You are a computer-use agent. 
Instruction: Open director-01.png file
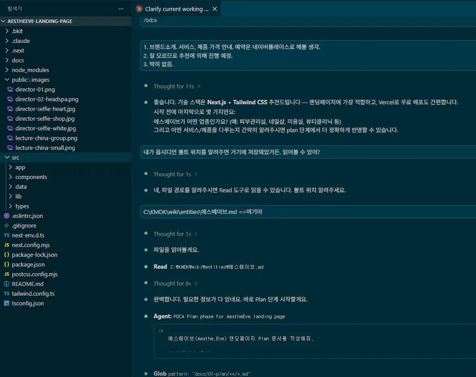coord(35,89)
